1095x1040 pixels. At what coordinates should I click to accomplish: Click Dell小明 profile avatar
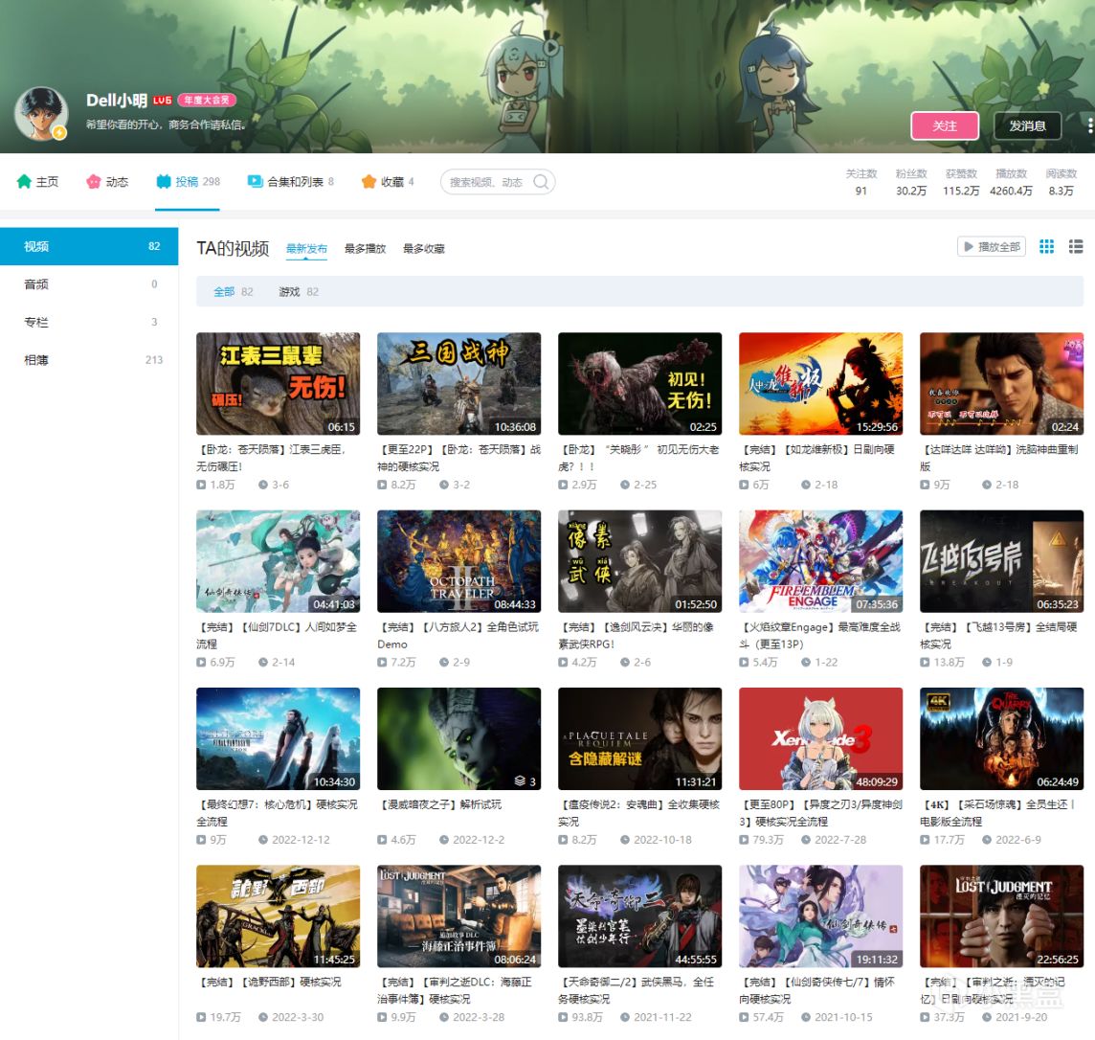pyautogui.click(x=41, y=114)
